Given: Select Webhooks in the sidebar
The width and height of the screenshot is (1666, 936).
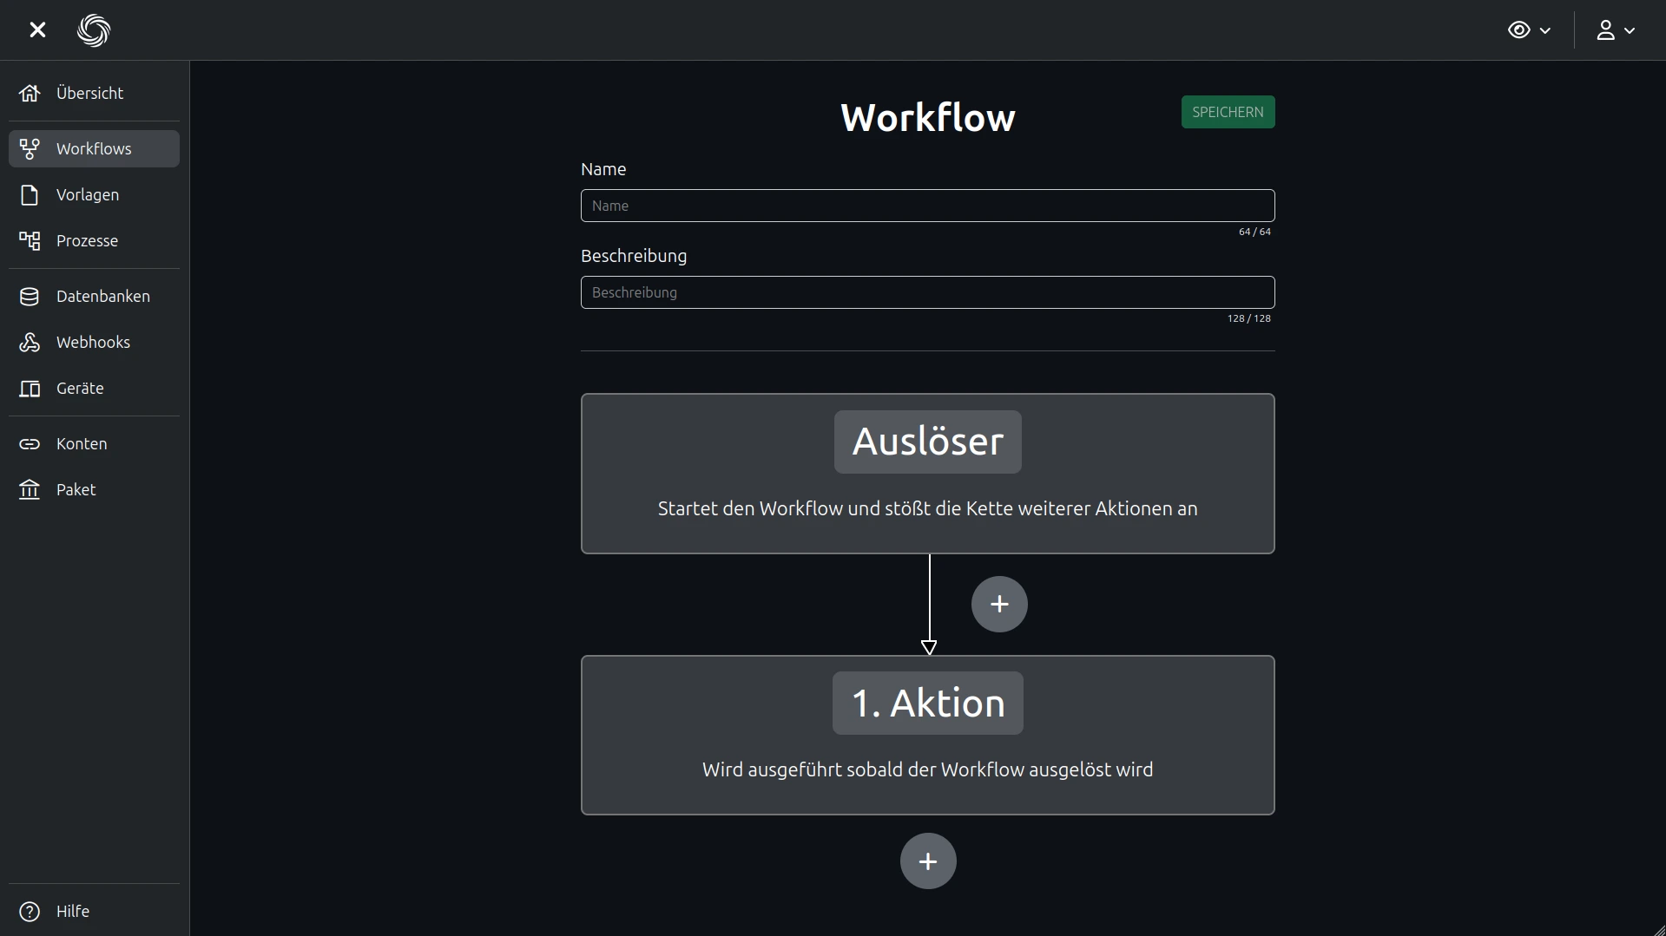Looking at the screenshot, I should [x=94, y=342].
